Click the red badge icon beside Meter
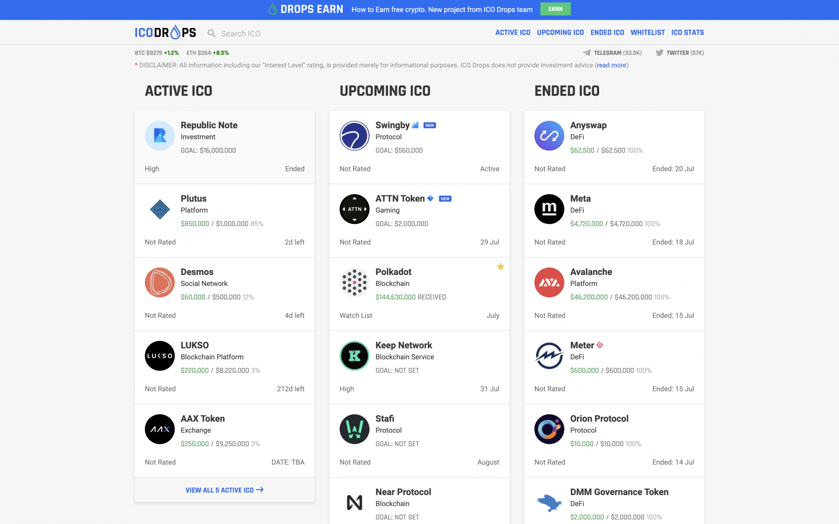The image size is (839, 524). (600, 345)
